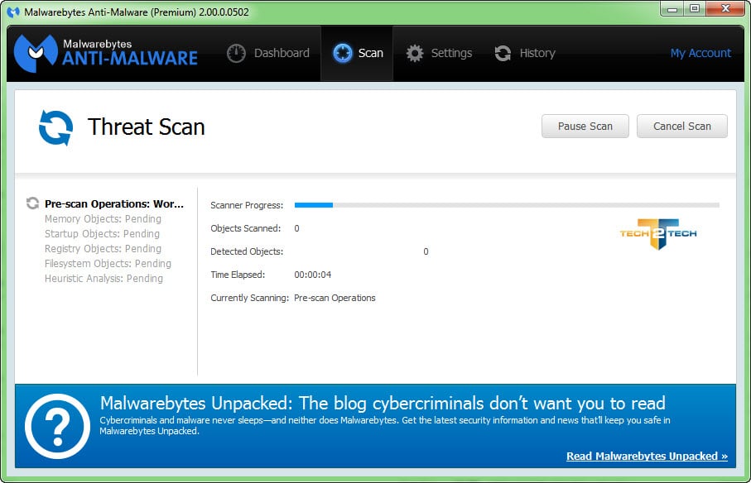Image resolution: width=751 pixels, height=483 pixels.
Task: Click the title bar Malwarebytes app icon
Action: click(x=13, y=12)
